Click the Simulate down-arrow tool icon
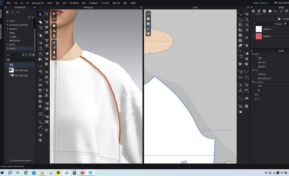This screenshot has width=289, height=176. pyautogui.click(x=40, y=14)
